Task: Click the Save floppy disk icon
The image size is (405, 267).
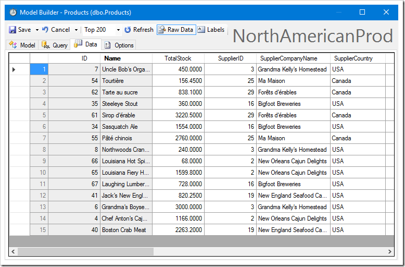Action: (x=12, y=30)
